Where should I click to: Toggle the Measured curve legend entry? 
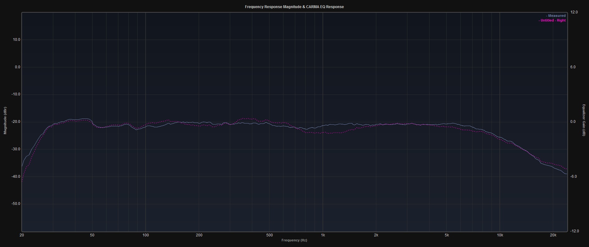[556, 16]
